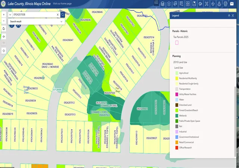Return map to home extent
The image size is (239, 168).
(4, 29)
